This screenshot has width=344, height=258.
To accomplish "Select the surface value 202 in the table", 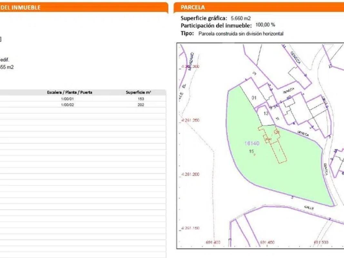I will [x=141, y=105].
